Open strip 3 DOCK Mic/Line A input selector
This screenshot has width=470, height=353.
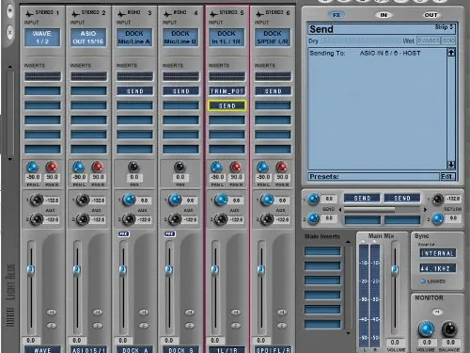point(134,38)
